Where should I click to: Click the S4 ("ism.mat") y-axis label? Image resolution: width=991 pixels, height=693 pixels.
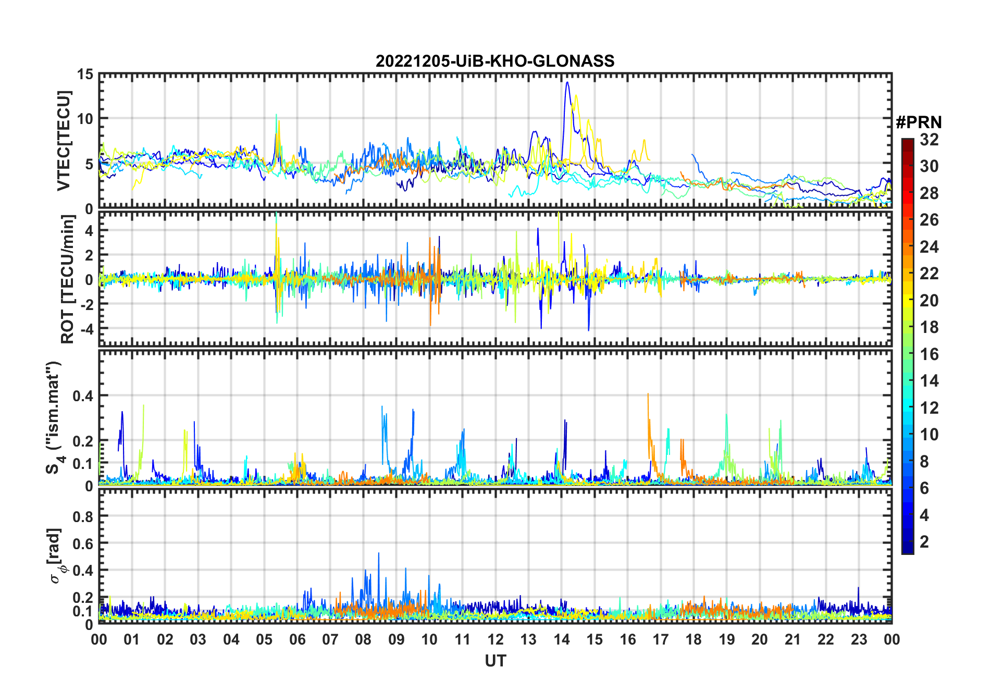tap(54, 418)
